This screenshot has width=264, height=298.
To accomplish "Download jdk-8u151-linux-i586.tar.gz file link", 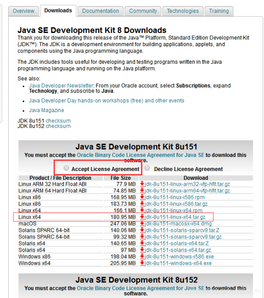I will point(176,204).
